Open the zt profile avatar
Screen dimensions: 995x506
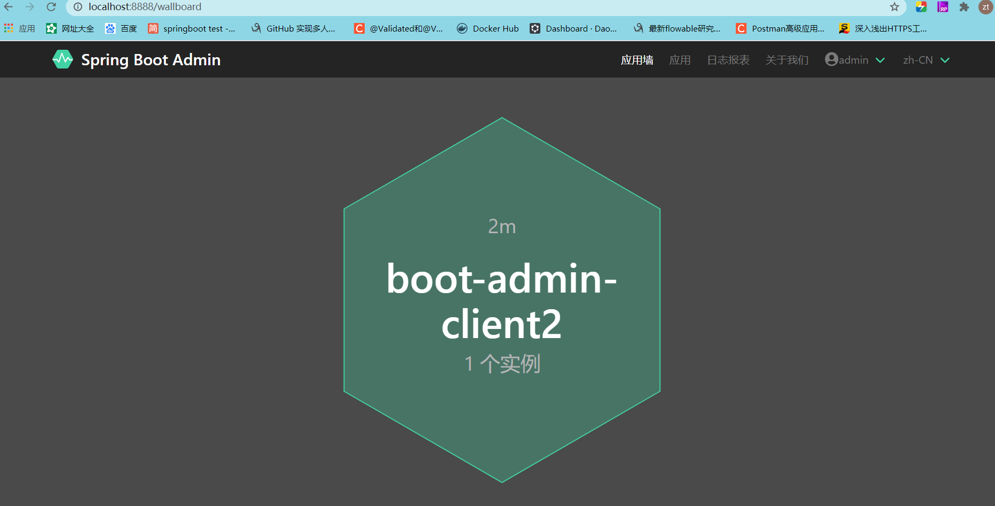coord(986,7)
